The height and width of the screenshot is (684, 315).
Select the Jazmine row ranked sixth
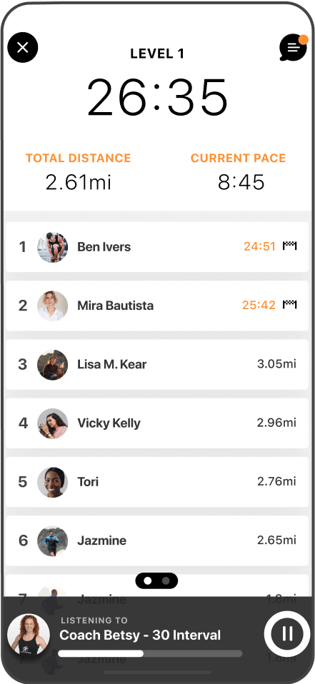[157, 540]
